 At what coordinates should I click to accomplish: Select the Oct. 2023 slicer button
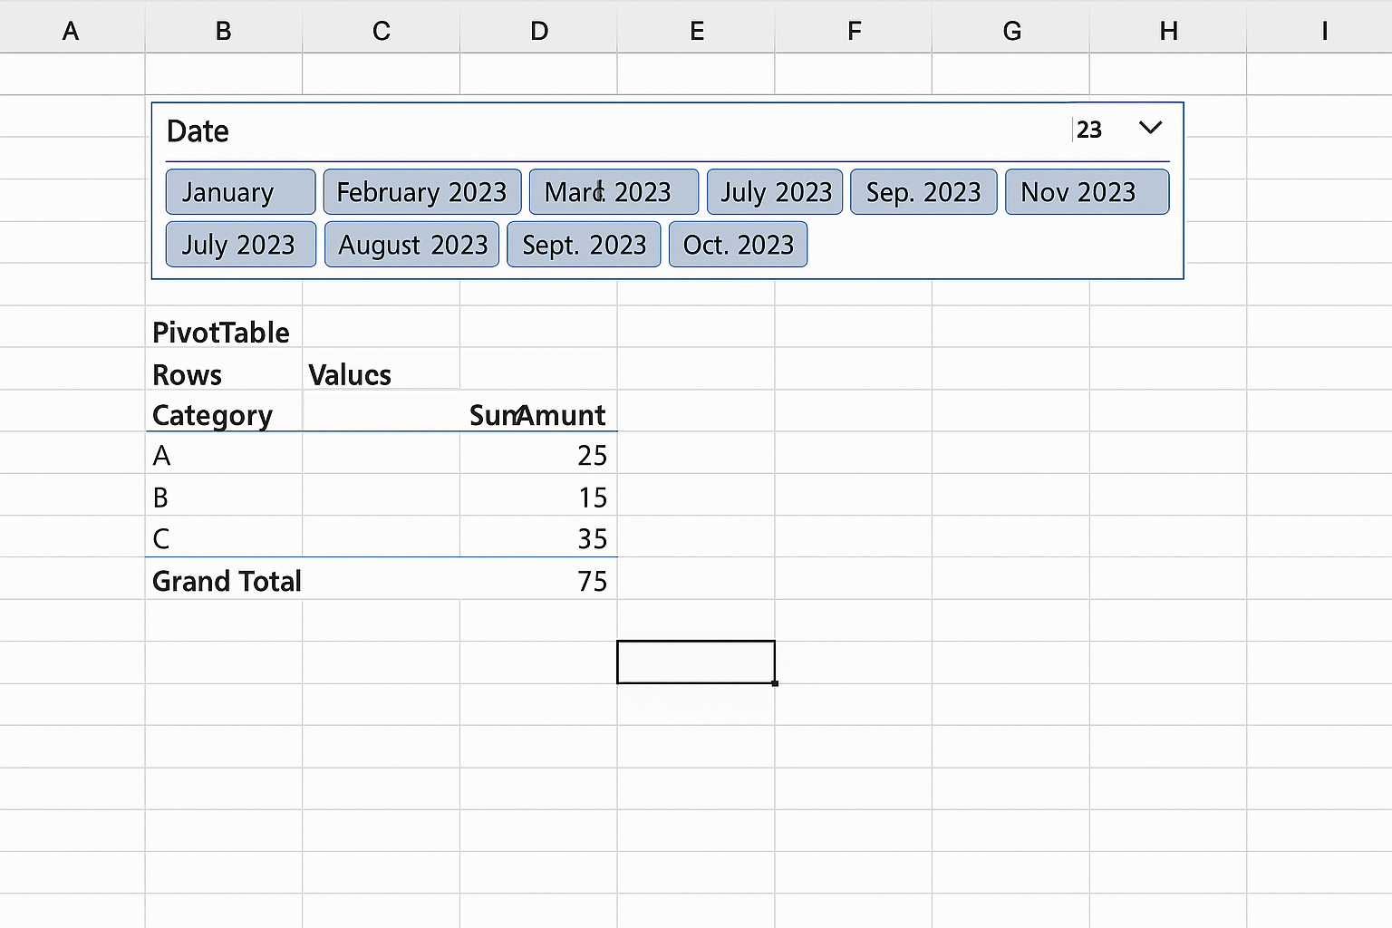point(738,245)
